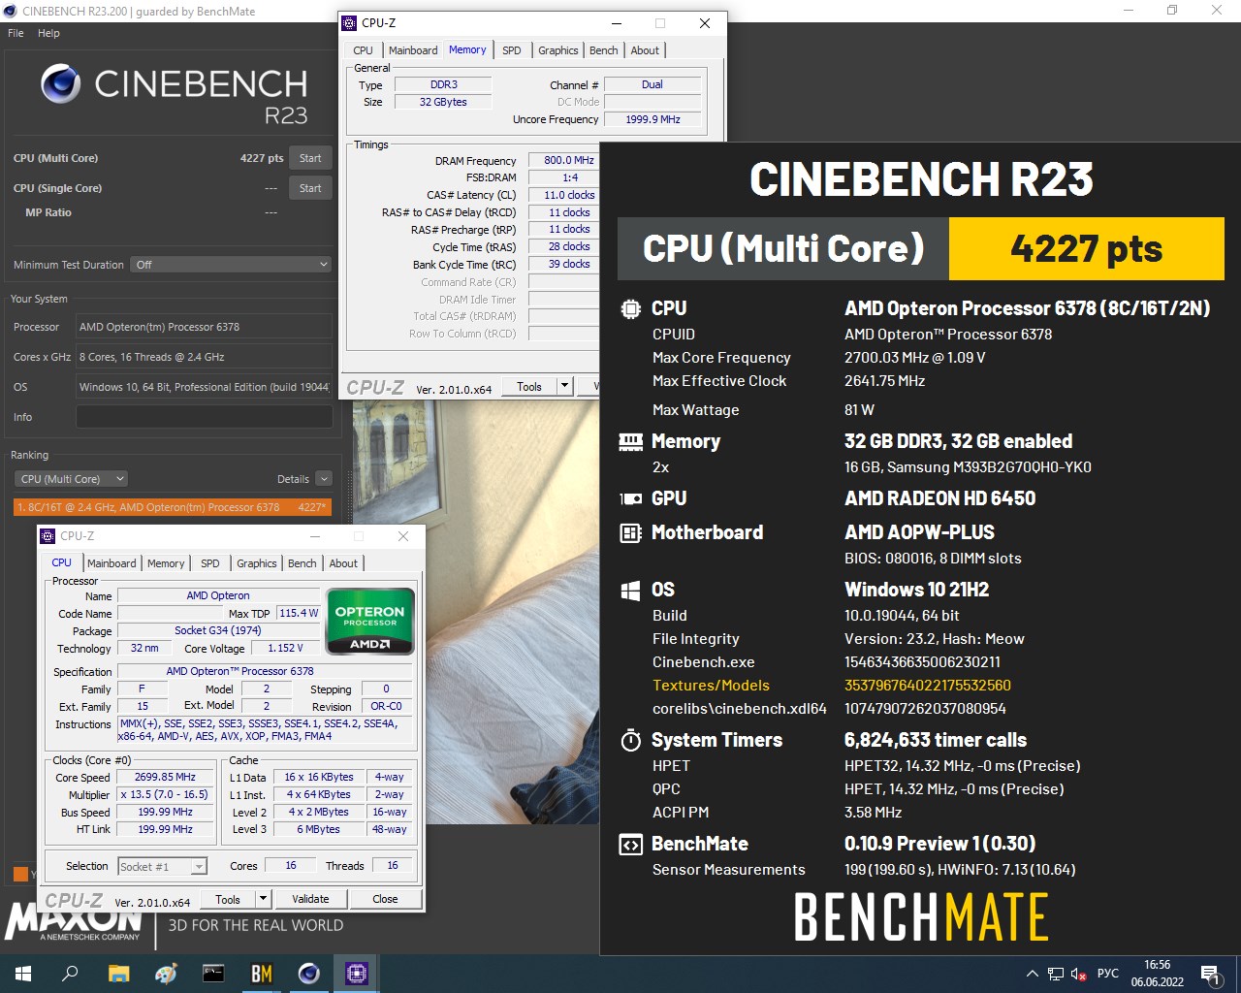The height and width of the screenshot is (993, 1241).
Task: Open taskbar Search magnifier
Action: coord(70,974)
